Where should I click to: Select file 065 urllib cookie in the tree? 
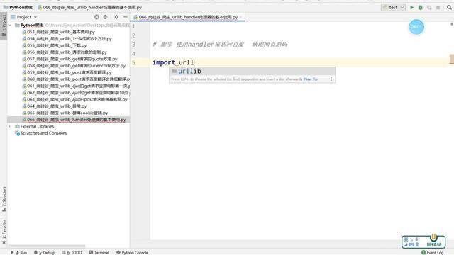click(65, 113)
